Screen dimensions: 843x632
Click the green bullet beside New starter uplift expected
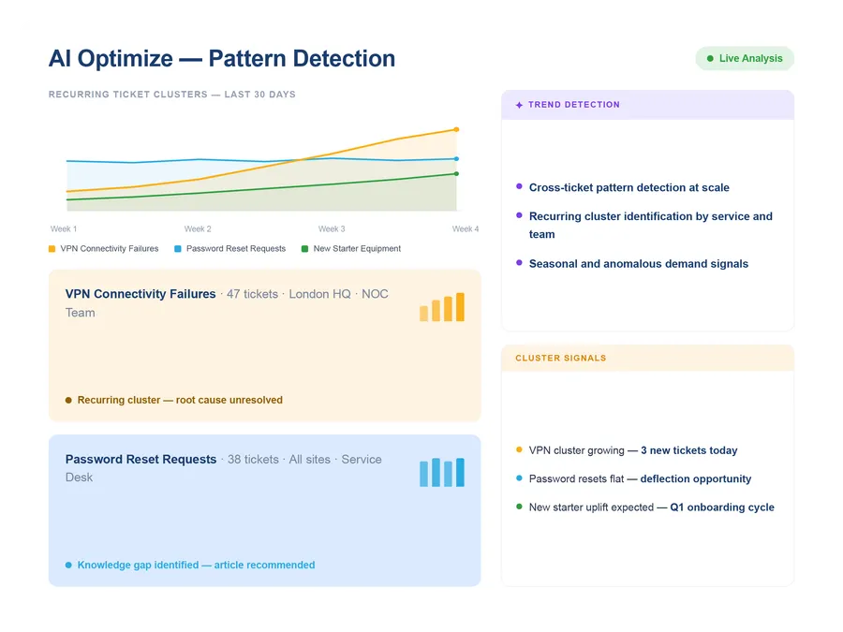(x=519, y=507)
